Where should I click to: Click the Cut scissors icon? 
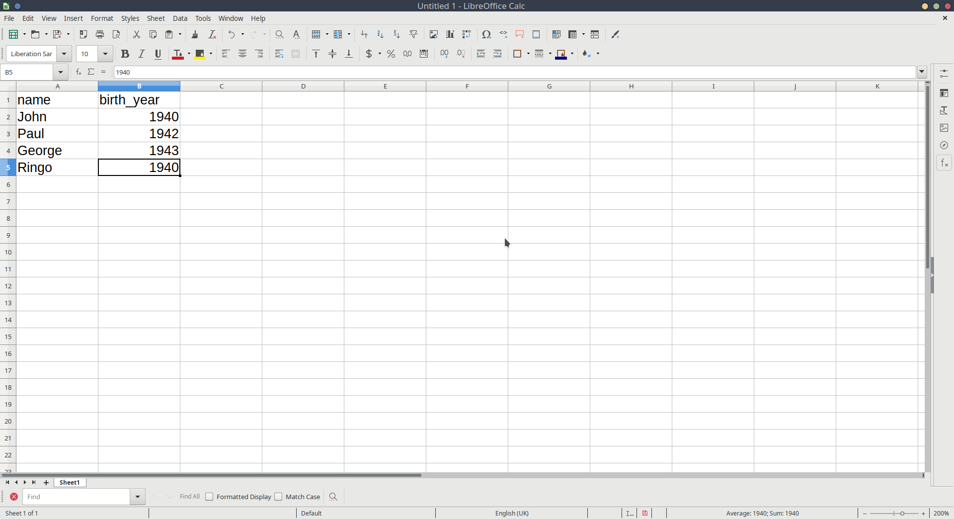coord(136,34)
